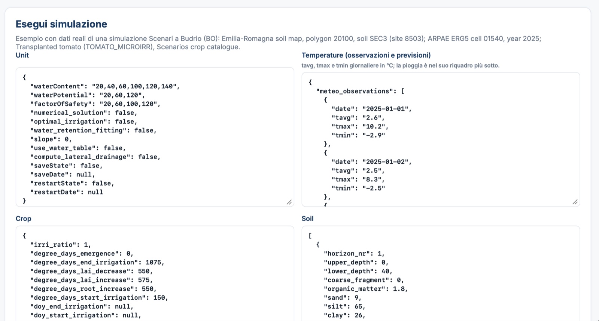Click the "lower_depth": 40 line

(x=358, y=271)
